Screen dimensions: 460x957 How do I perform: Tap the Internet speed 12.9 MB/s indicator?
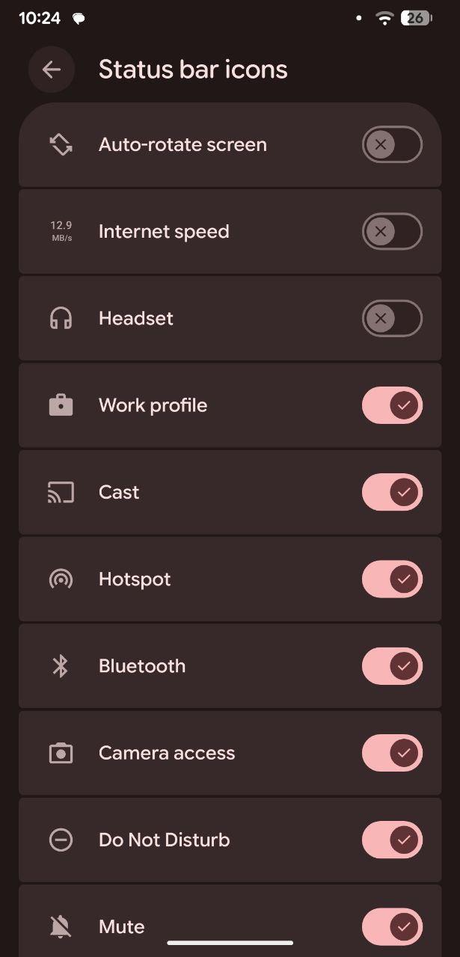click(61, 232)
